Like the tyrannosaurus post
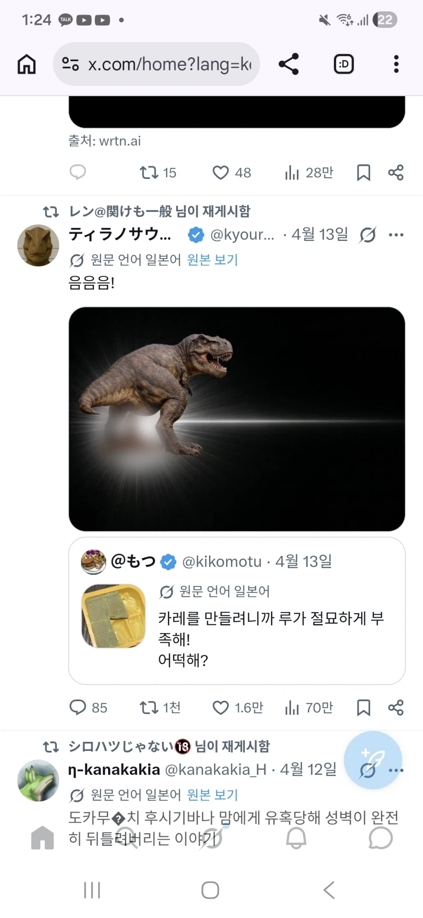 pos(220,708)
